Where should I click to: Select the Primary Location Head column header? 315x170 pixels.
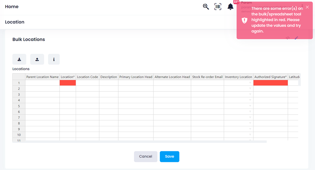point(136,77)
